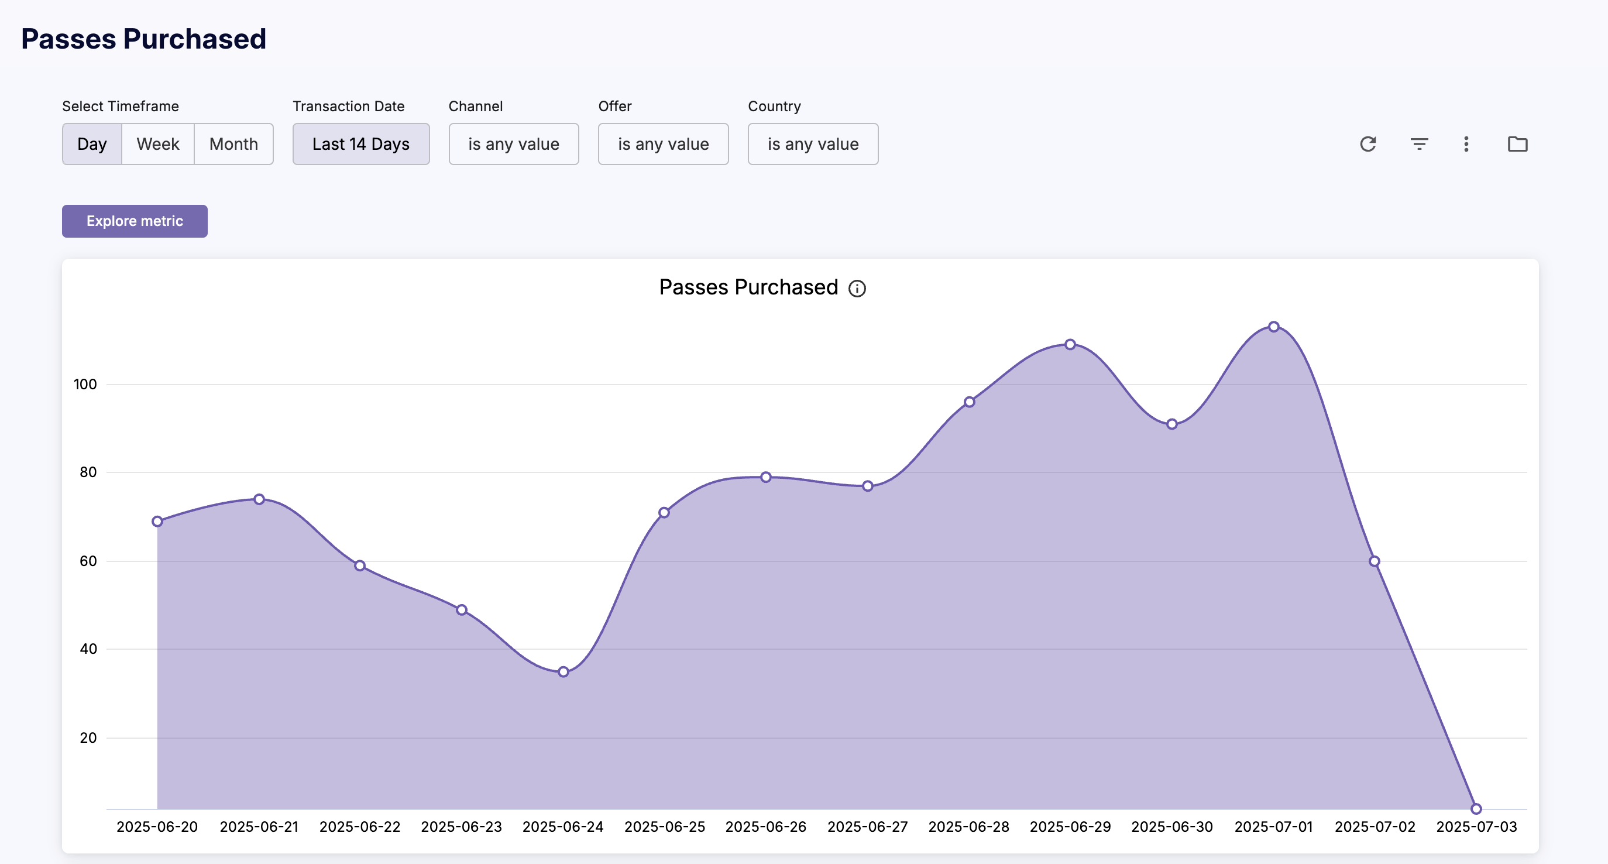Open the Last 14 Days date dropdown
The width and height of the screenshot is (1608, 864).
coord(361,144)
